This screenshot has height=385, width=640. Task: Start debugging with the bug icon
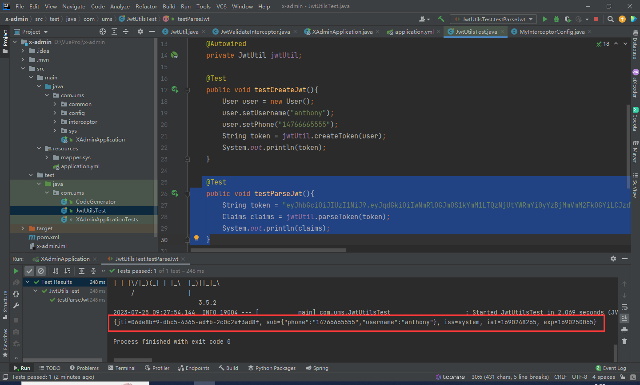(556, 19)
